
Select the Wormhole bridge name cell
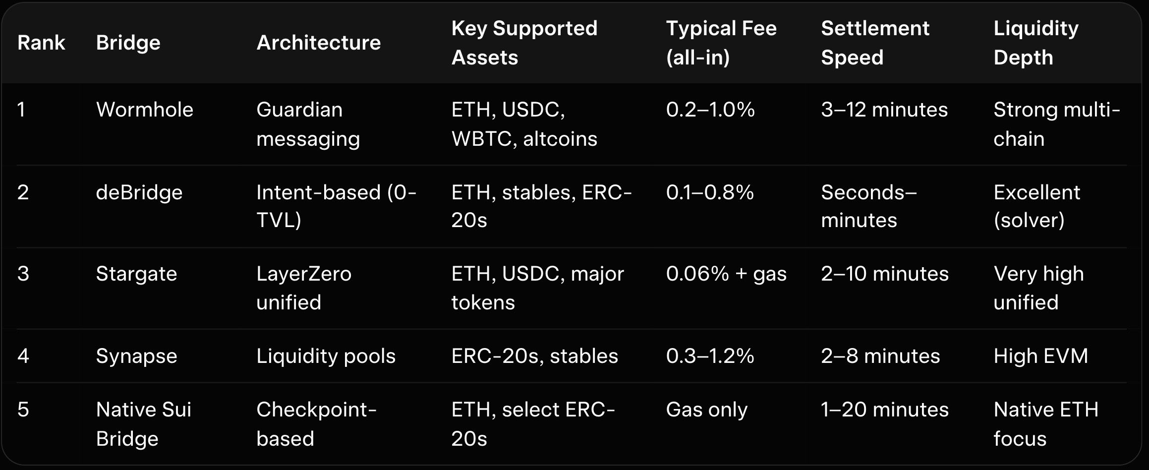tap(144, 110)
